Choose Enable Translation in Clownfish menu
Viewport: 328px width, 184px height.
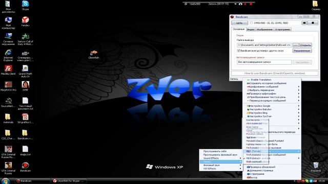(272, 80)
